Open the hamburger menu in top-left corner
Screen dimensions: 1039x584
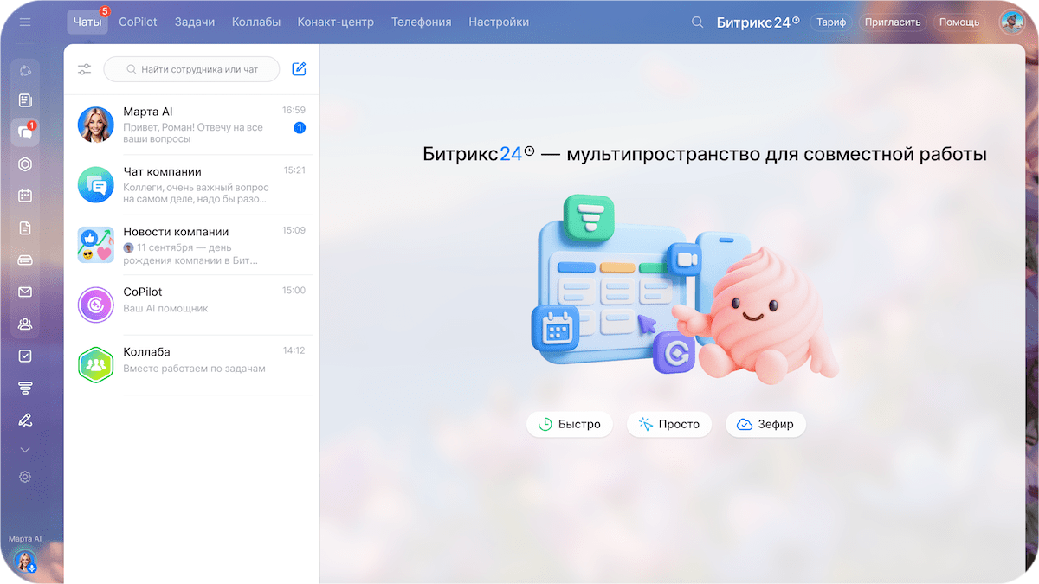[x=25, y=22]
